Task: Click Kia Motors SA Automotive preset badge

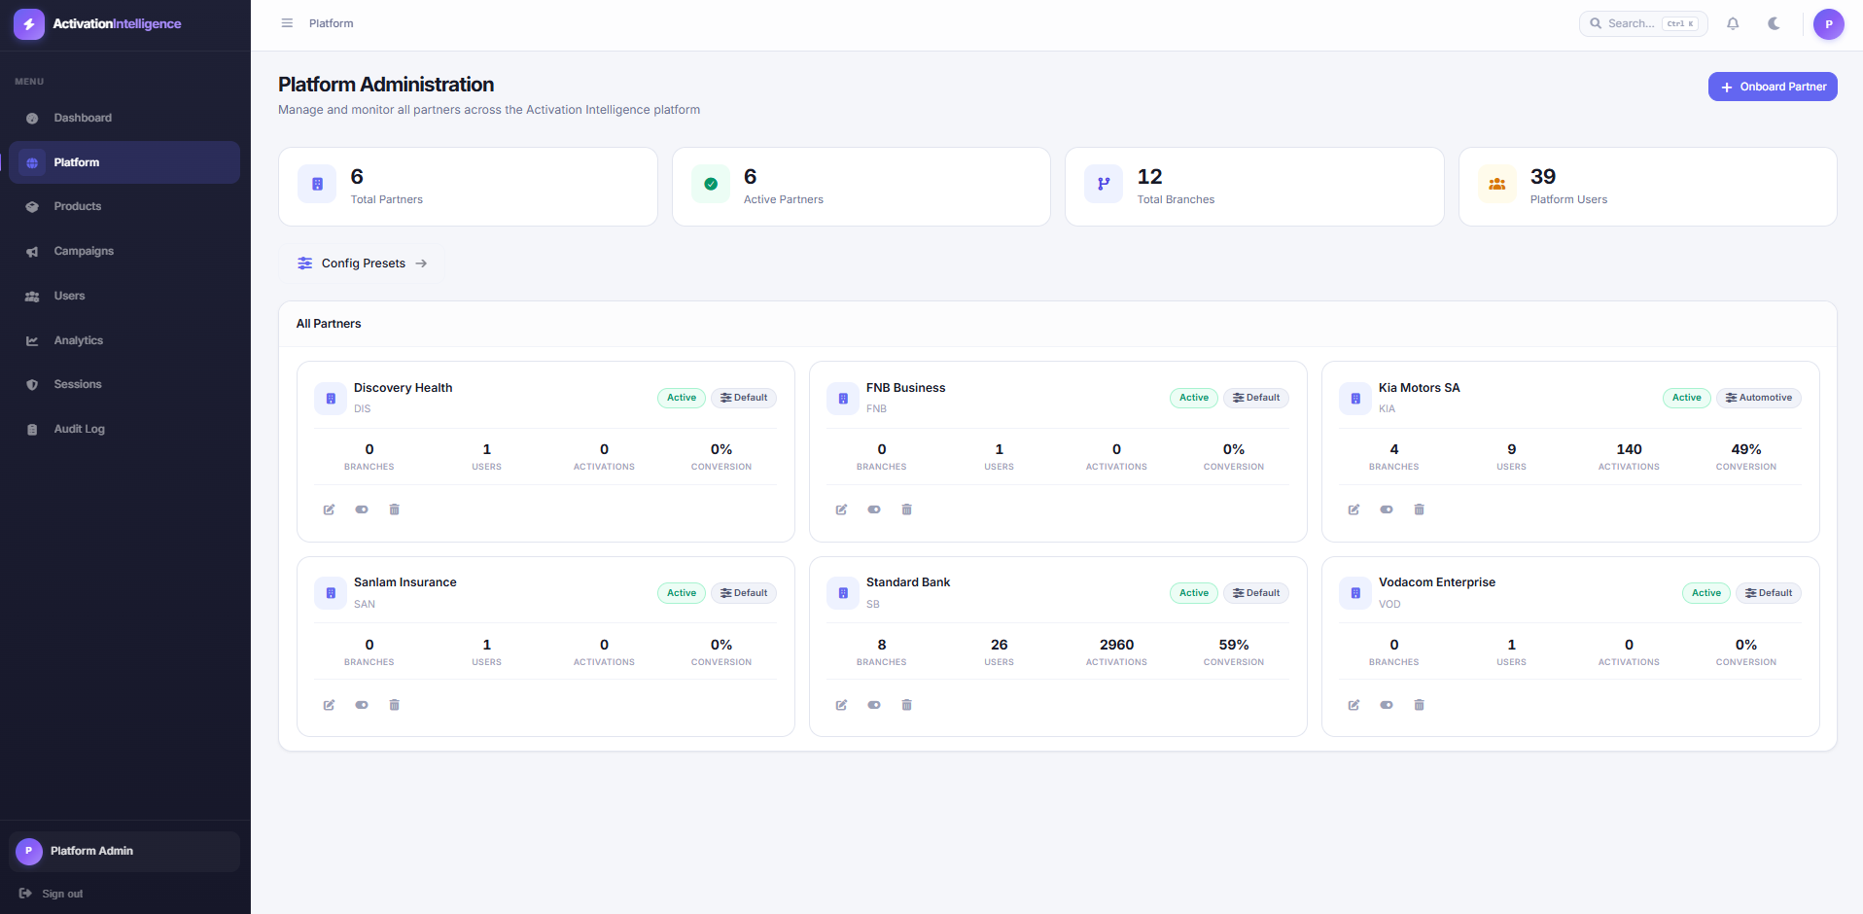Action: pos(1759,398)
